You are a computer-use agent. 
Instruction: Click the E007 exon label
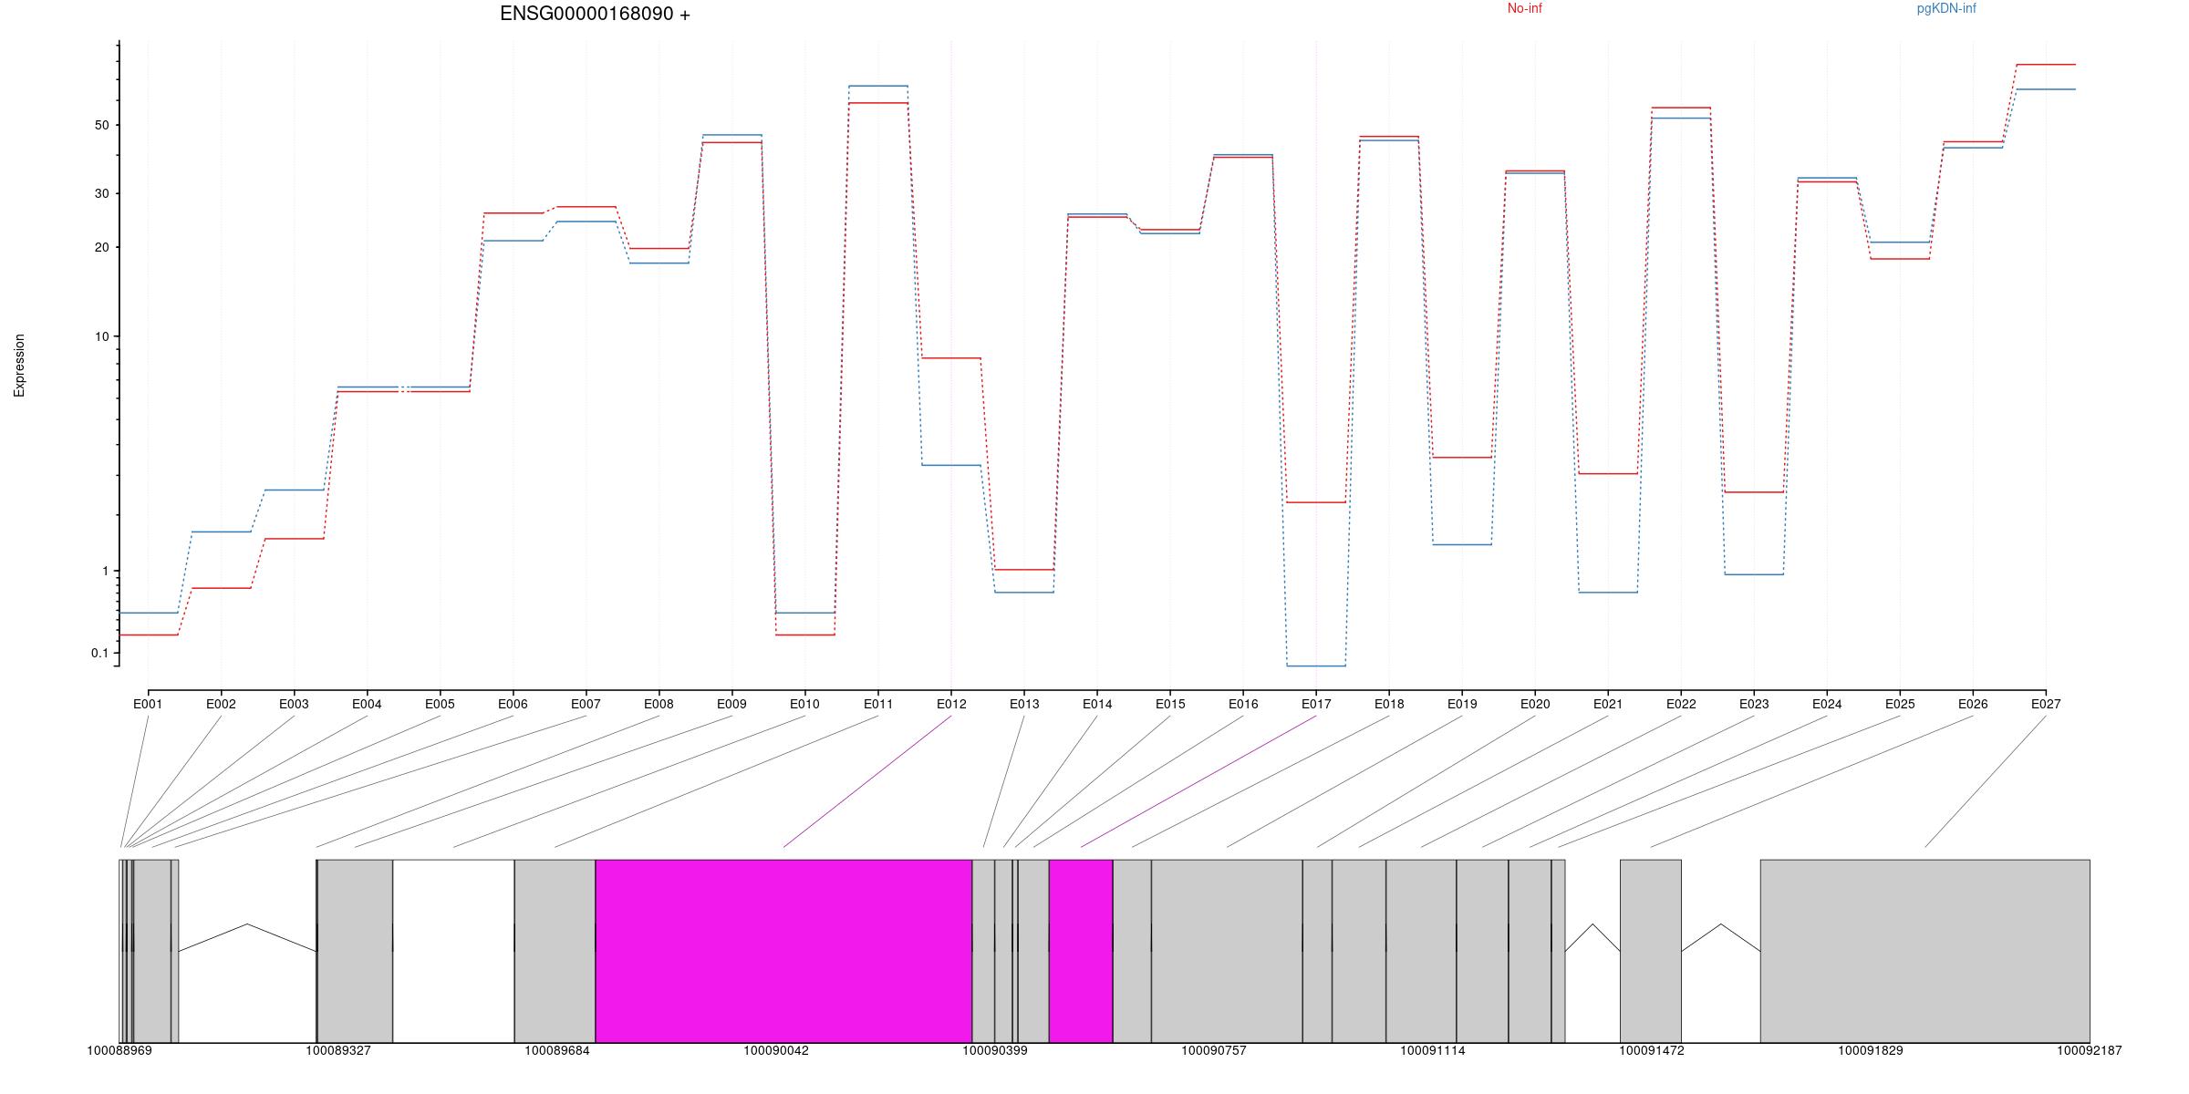[x=586, y=704]
